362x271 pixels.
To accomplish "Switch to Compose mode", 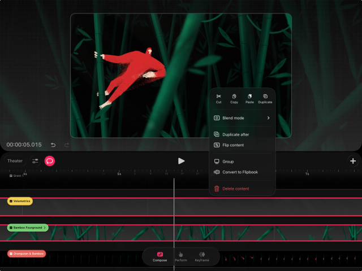I will (x=160, y=257).
